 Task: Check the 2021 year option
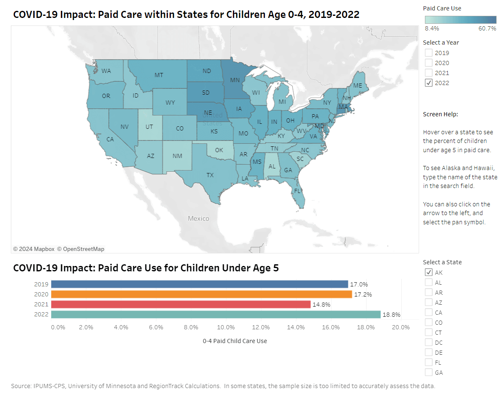tap(428, 73)
